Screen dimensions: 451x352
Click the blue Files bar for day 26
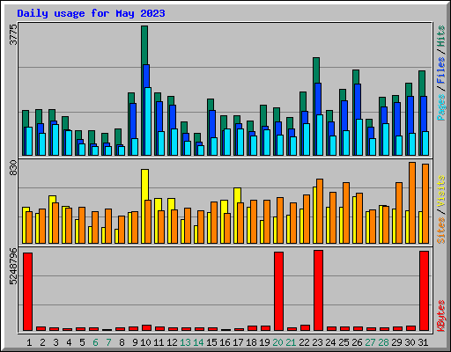tap(358, 101)
